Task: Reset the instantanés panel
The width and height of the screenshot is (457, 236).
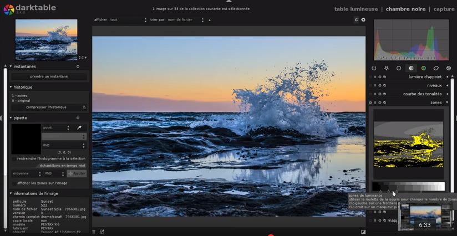Action: [x=78, y=66]
